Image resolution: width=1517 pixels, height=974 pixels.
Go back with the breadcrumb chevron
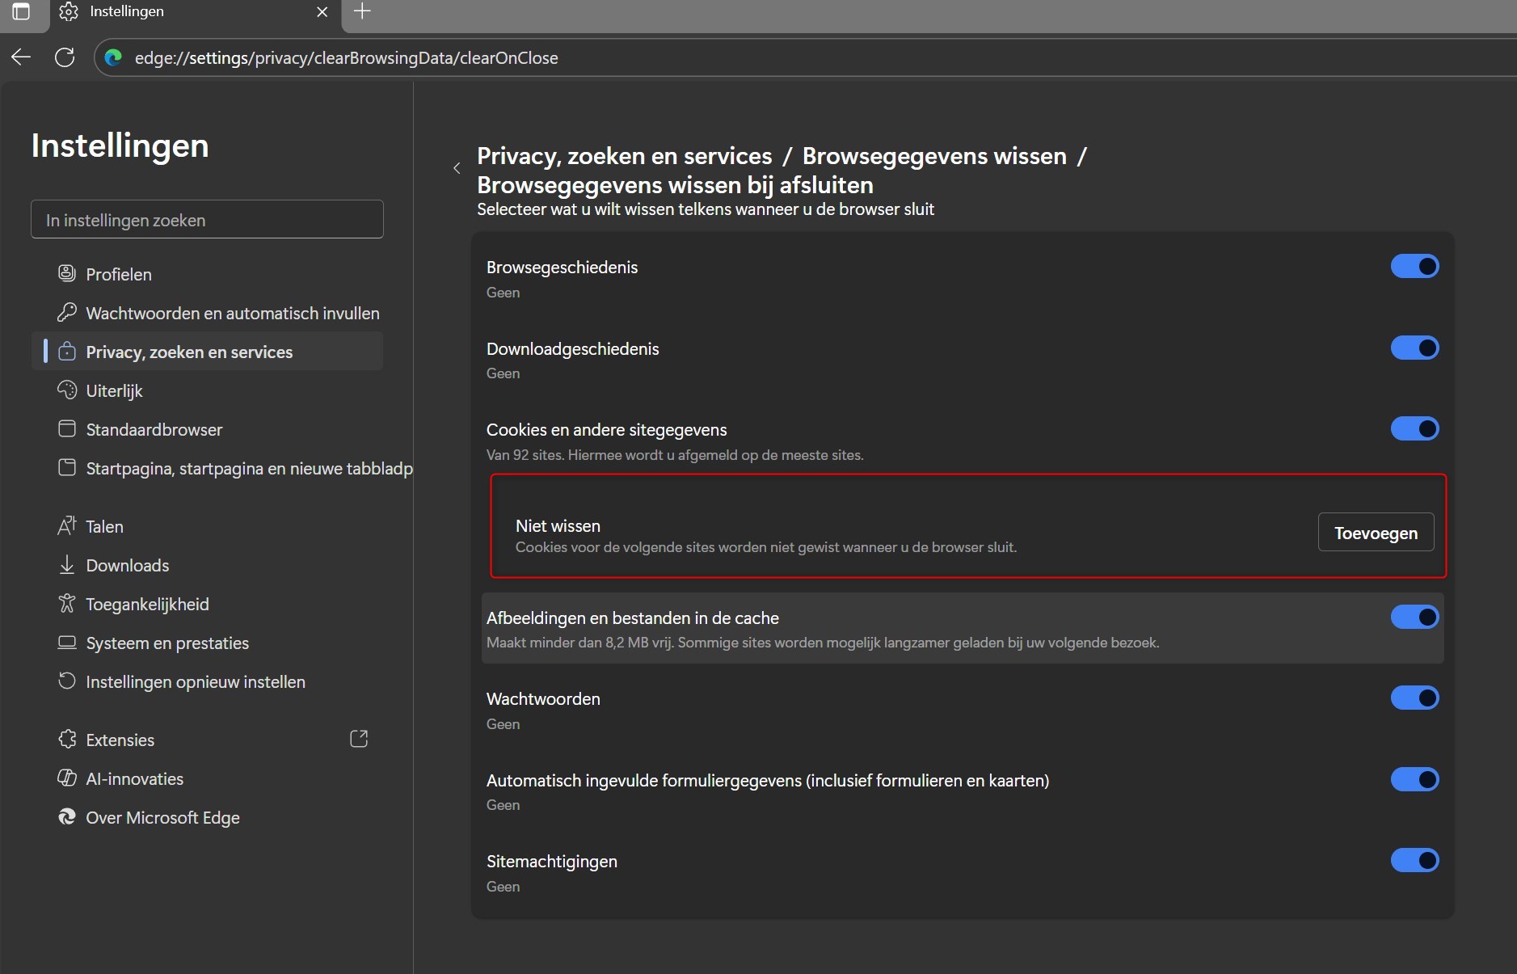457,168
